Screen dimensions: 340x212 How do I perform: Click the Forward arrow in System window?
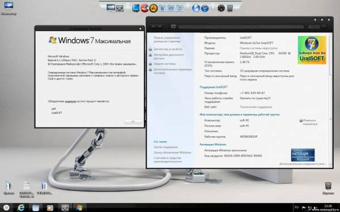click(x=160, y=26)
